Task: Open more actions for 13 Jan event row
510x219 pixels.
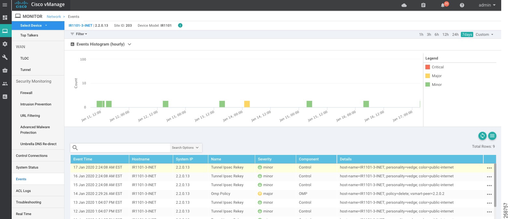Action: pyautogui.click(x=489, y=203)
